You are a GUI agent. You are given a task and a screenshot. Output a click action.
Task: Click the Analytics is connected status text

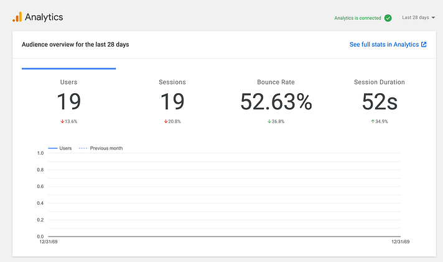click(x=358, y=18)
